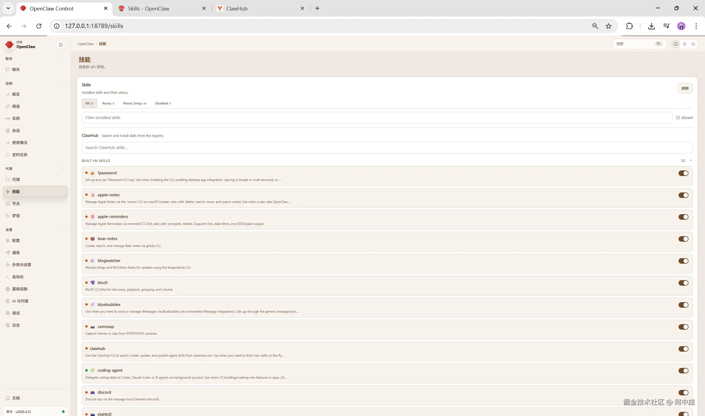Click the Filter installed skills box

click(x=376, y=118)
